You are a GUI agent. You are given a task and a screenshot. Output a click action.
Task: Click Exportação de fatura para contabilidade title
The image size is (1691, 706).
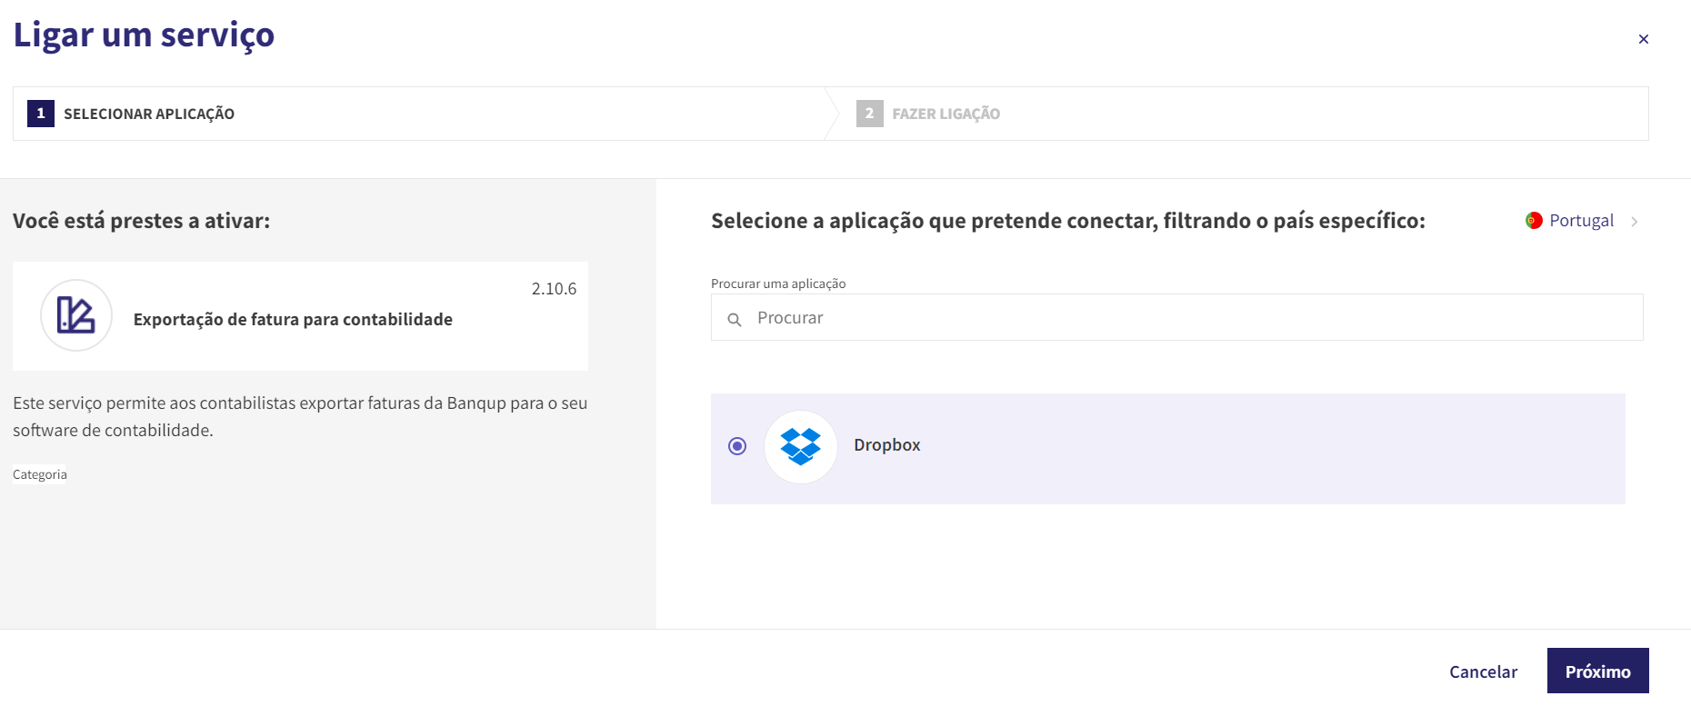pyautogui.click(x=293, y=320)
